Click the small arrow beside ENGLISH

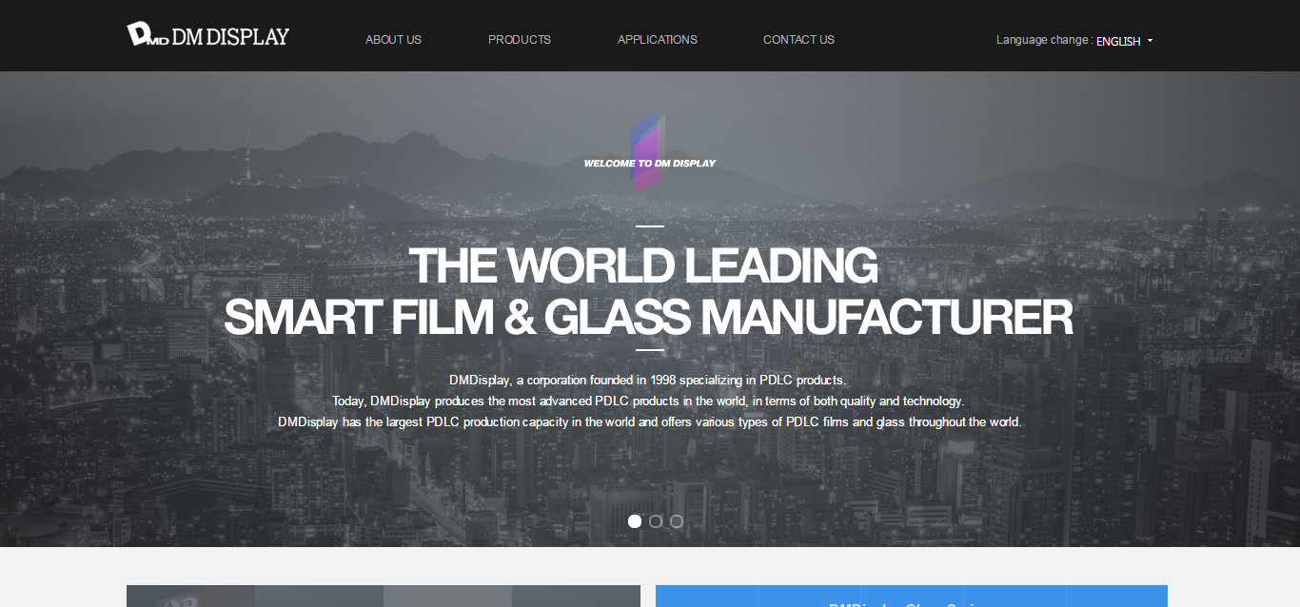point(1150,41)
